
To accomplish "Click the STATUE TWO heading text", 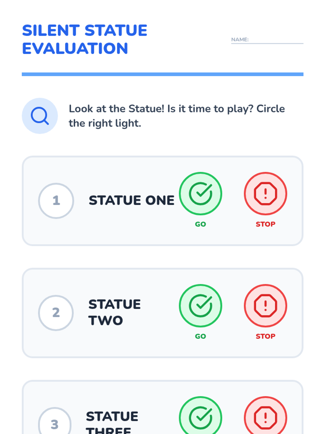I will [115, 312].
